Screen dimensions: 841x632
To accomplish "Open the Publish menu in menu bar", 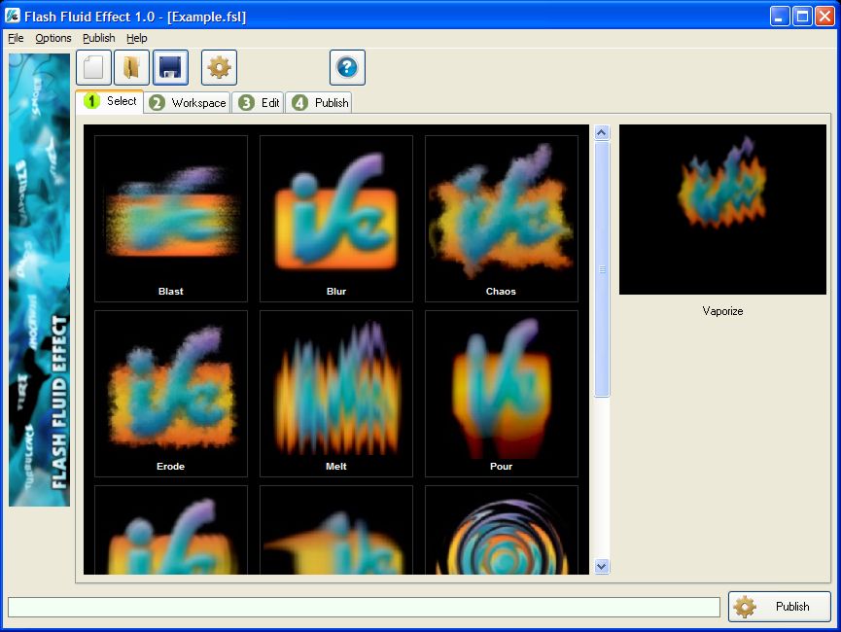I will tap(99, 38).
